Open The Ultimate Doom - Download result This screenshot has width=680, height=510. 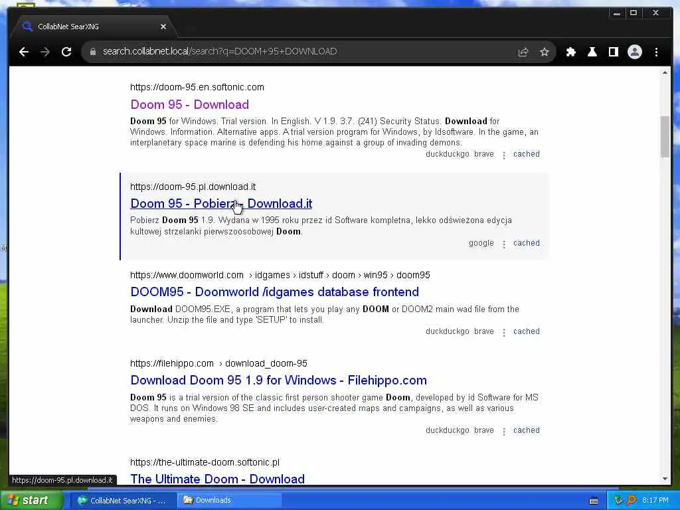coord(217,479)
